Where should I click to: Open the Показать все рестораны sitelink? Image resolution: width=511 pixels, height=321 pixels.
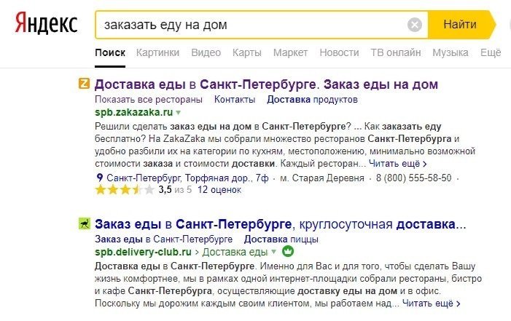point(149,99)
